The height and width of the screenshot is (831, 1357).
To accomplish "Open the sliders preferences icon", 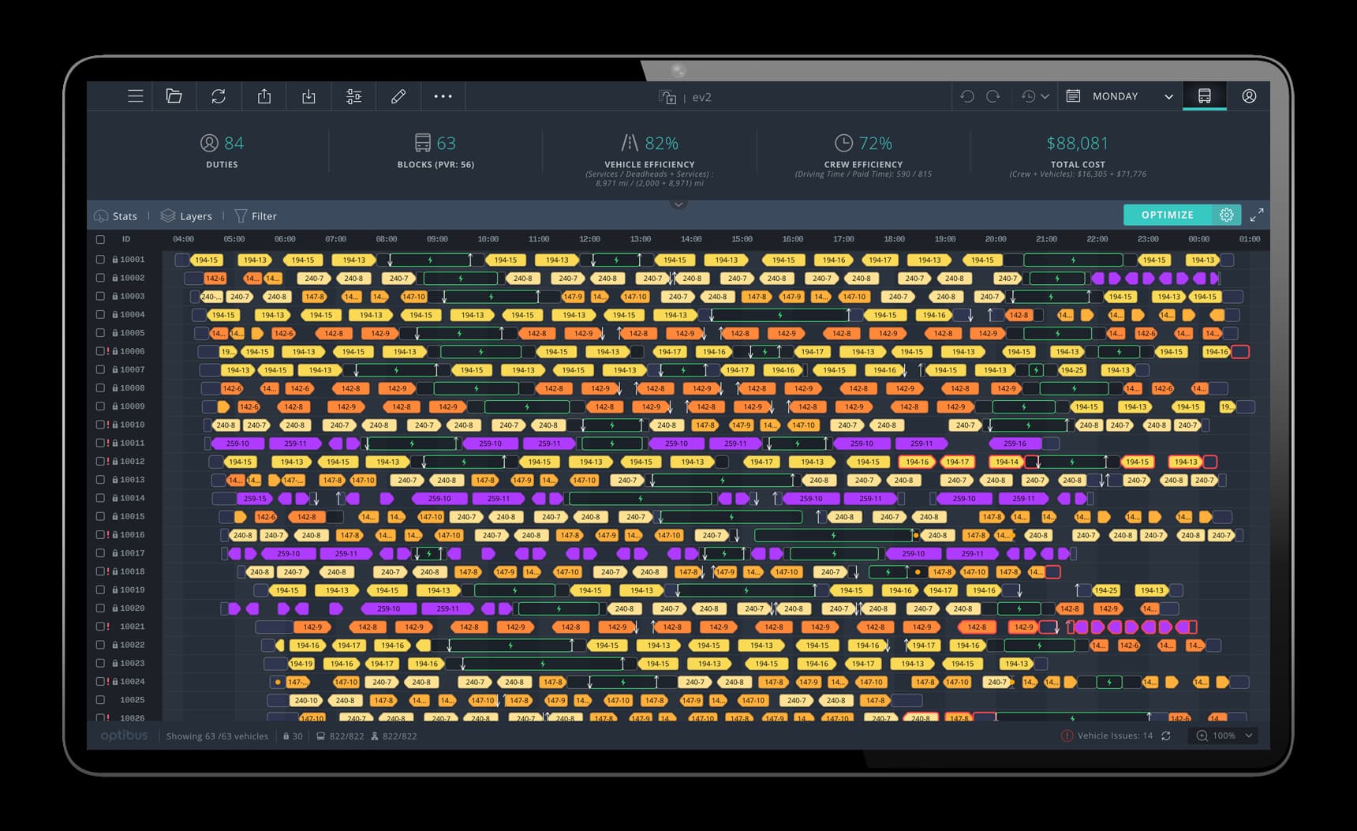I will coord(353,96).
